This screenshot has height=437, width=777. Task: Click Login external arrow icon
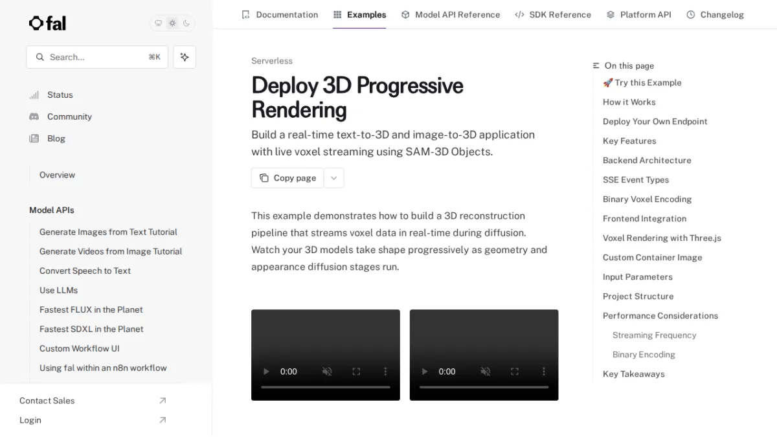click(x=163, y=420)
